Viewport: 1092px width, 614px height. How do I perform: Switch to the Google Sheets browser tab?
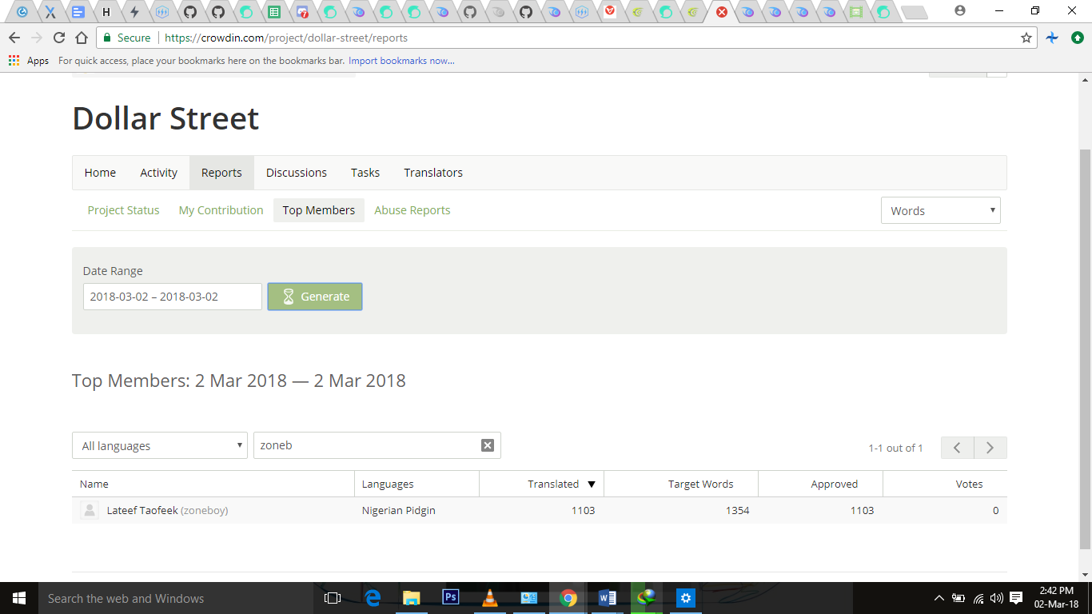[274, 12]
